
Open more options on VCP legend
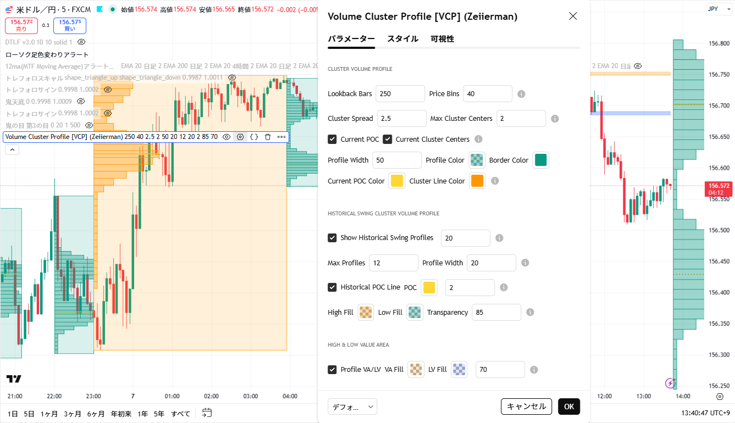pos(281,137)
